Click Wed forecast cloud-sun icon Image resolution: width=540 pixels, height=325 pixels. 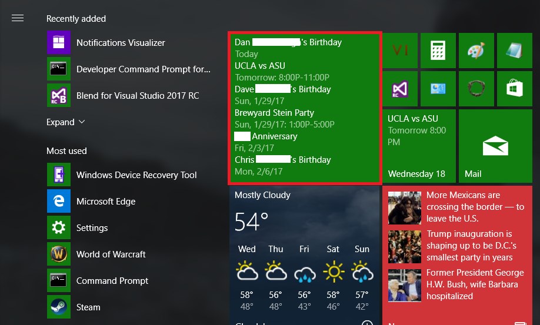(x=247, y=271)
